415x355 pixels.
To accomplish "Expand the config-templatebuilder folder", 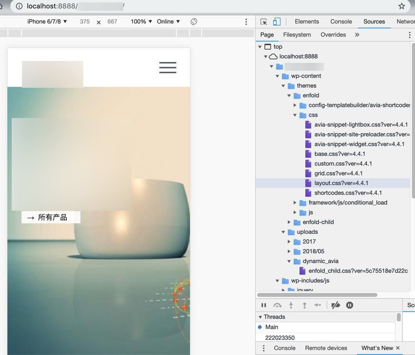I will pos(295,105).
